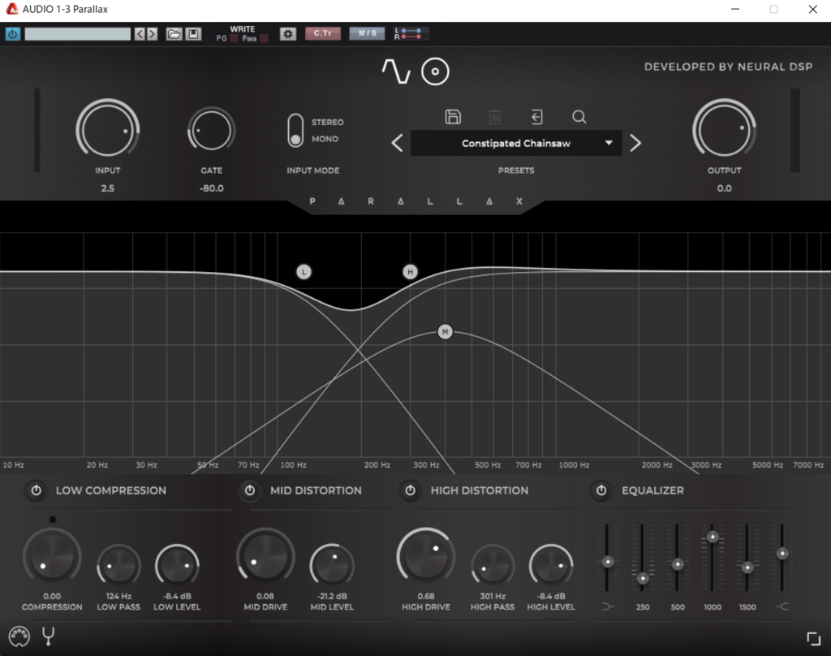Image resolution: width=831 pixels, height=656 pixels.
Task: Open the host preset folder icon
Action: pyautogui.click(x=174, y=34)
